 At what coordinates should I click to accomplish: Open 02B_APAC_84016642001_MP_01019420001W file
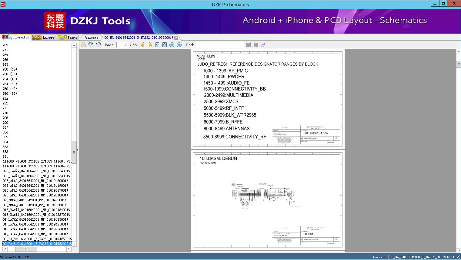[36, 181]
